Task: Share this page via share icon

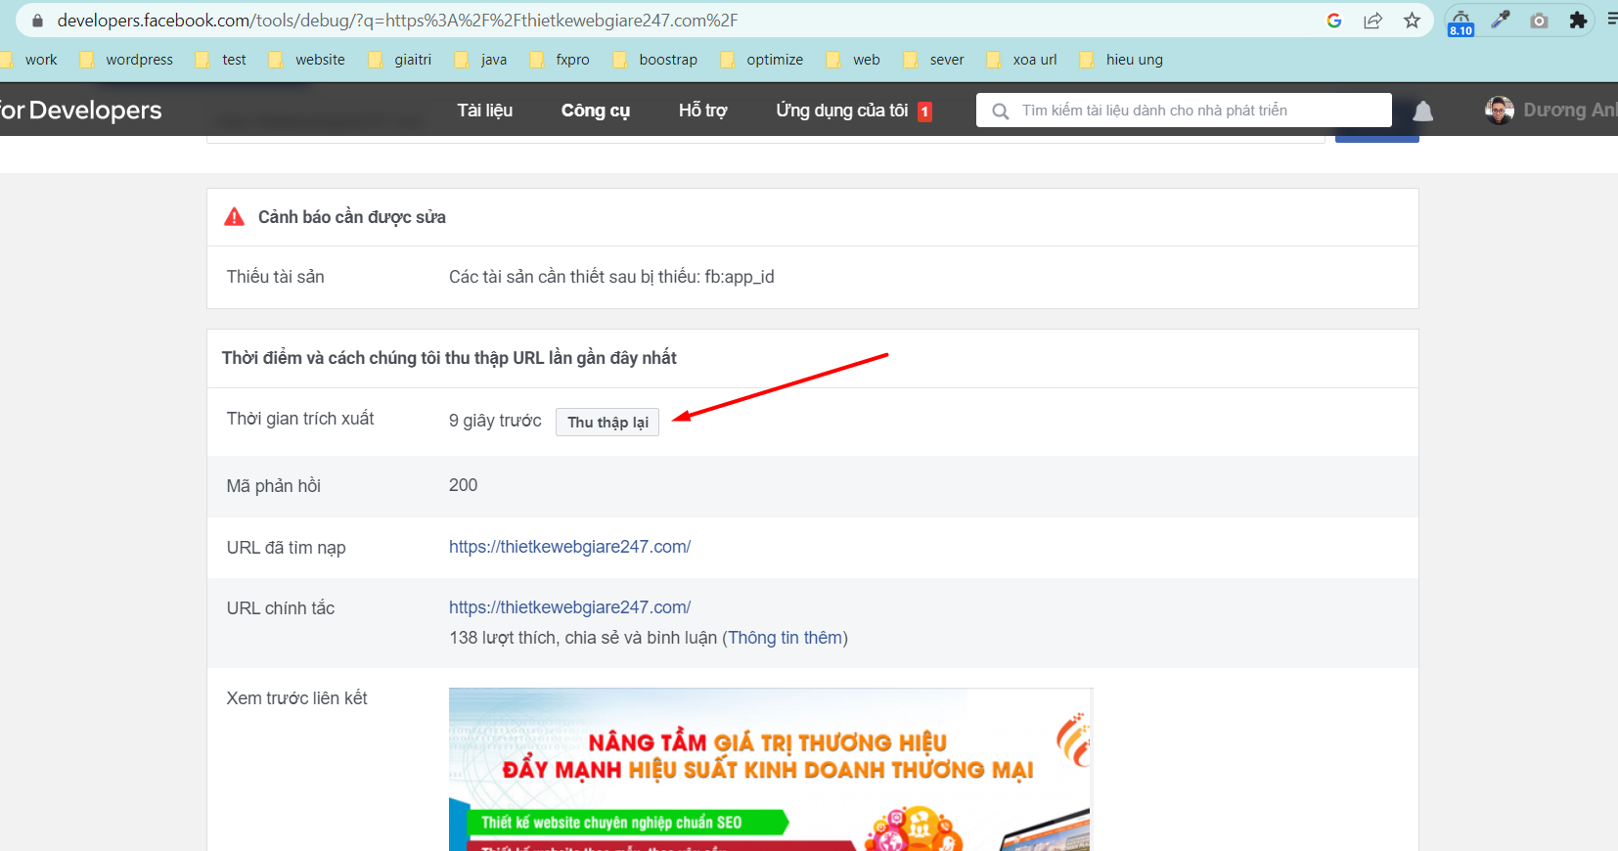Action: (1372, 21)
